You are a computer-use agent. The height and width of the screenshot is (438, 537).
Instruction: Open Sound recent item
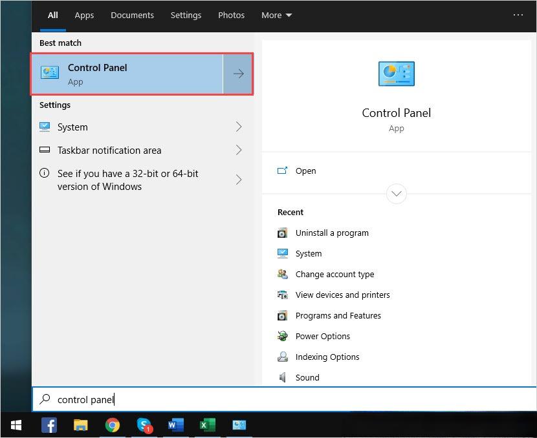[x=307, y=377]
